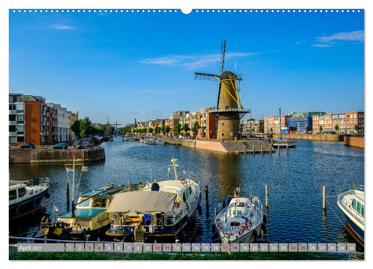Click date cell 7 in the calendar strip
The image size is (373, 269).
click(x=128, y=247)
